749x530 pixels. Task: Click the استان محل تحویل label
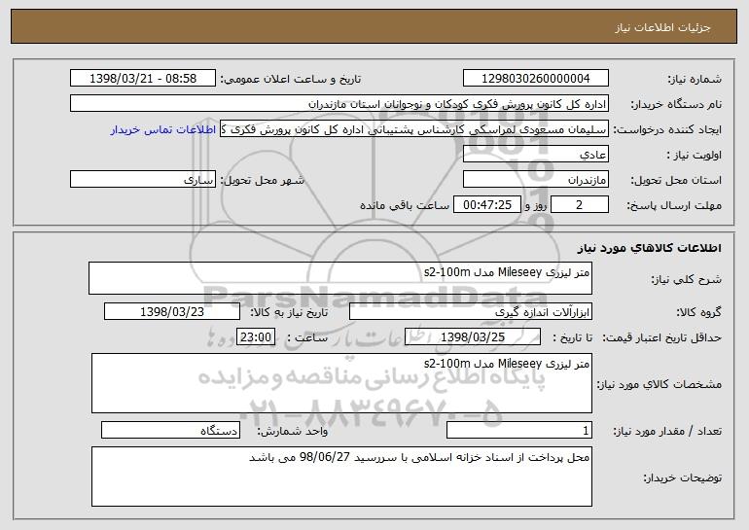click(x=676, y=181)
